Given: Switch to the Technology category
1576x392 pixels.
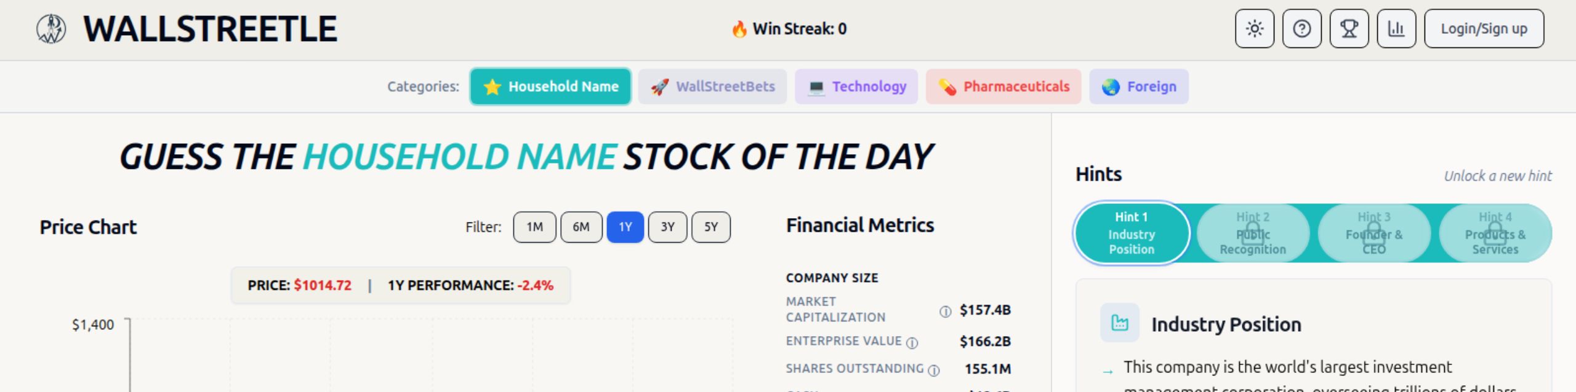Looking at the screenshot, I should pos(856,87).
